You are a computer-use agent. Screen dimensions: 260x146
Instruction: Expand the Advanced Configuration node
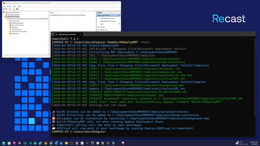tap(8, 31)
